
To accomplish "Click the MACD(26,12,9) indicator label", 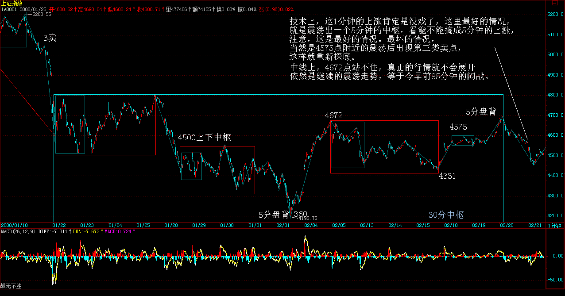I will (x=18, y=231).
